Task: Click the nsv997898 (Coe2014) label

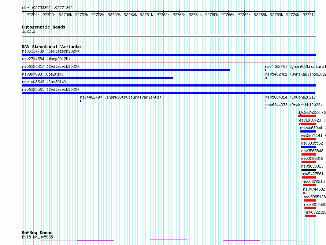Action: (43, 74)
